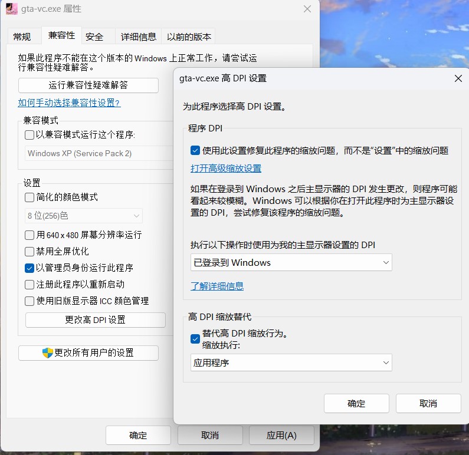Image resolution: width=469 pixels, height=455 pixels.
Task: Click 取消 in the 属性 window
Action: (209, 436)
